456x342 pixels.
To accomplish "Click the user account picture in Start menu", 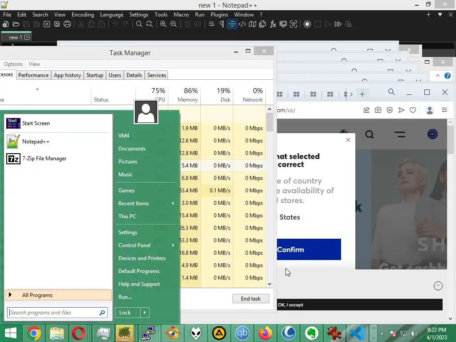I will pos(146,112).
